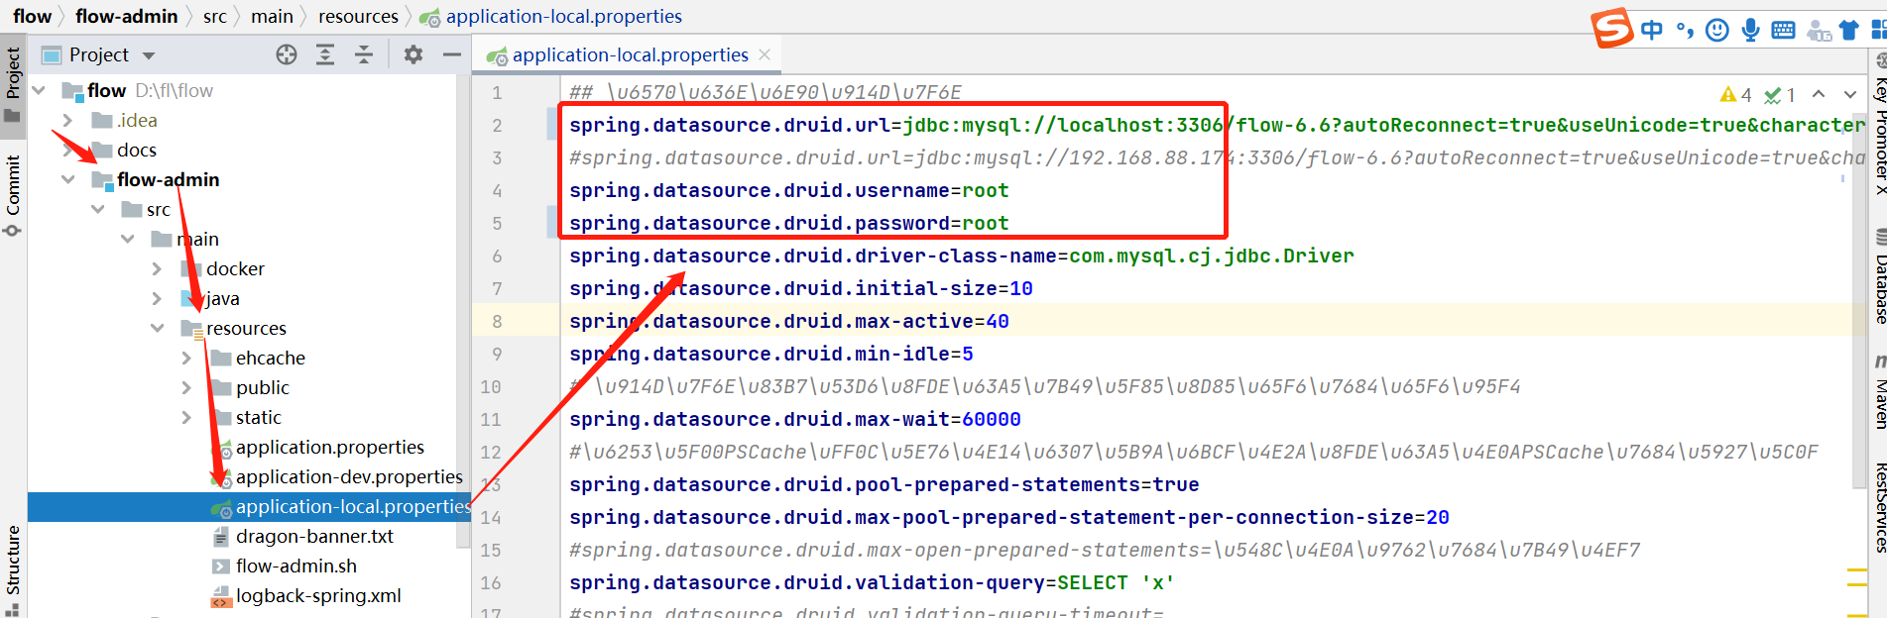Expand the public folder
The width and height of the screenshot is (1887, 618).
(187, 387)
